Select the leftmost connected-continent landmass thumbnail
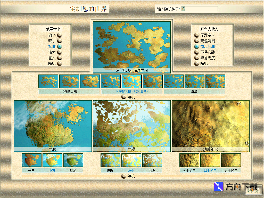The image size is (264, 198). 48,81
